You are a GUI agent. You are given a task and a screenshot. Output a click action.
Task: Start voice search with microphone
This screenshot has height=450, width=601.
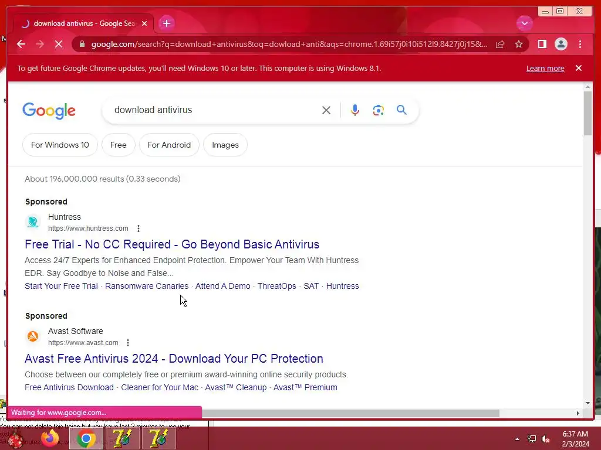[355, 110]
